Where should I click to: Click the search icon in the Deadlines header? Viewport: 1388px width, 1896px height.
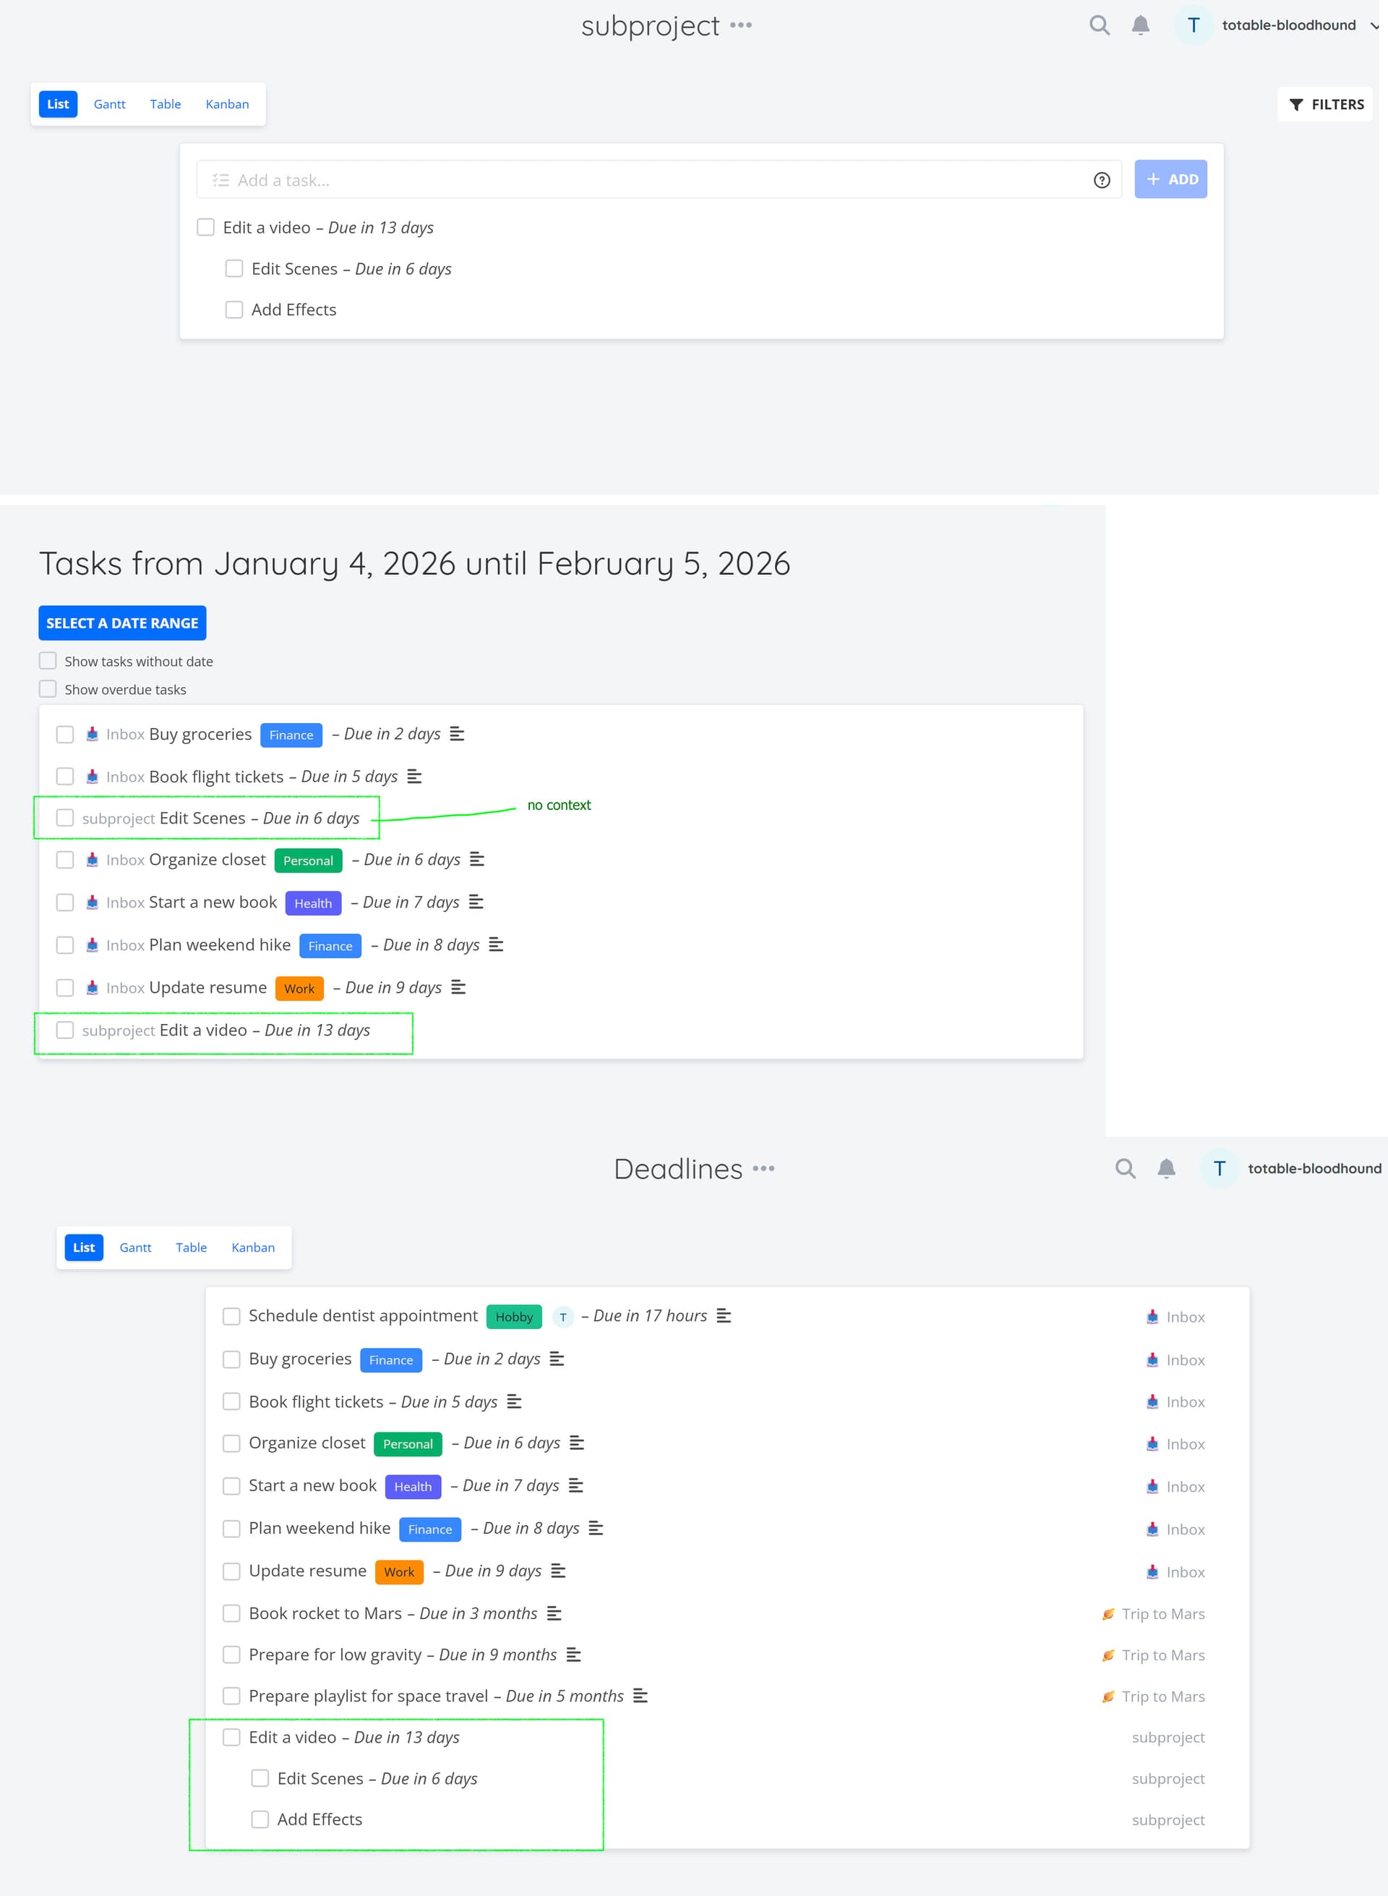click(x=1125, y=1169)
